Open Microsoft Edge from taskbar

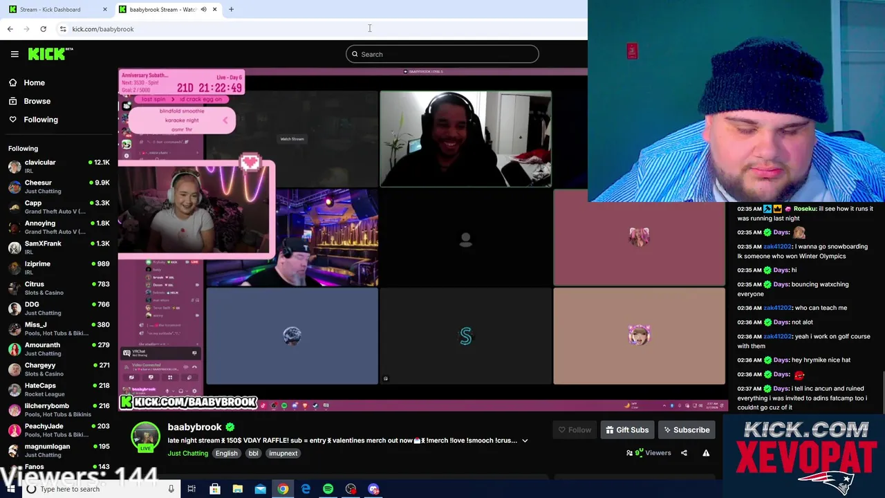[306, 489]
